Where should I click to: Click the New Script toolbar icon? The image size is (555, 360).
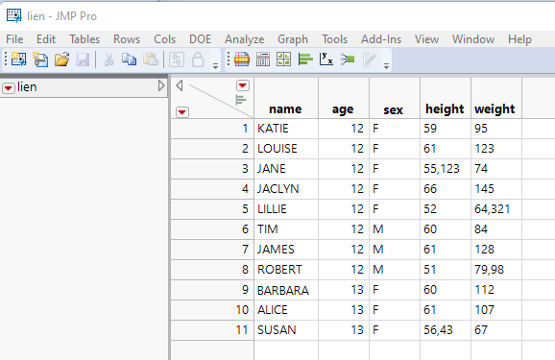pyautogui.click(x=40, y=60)
